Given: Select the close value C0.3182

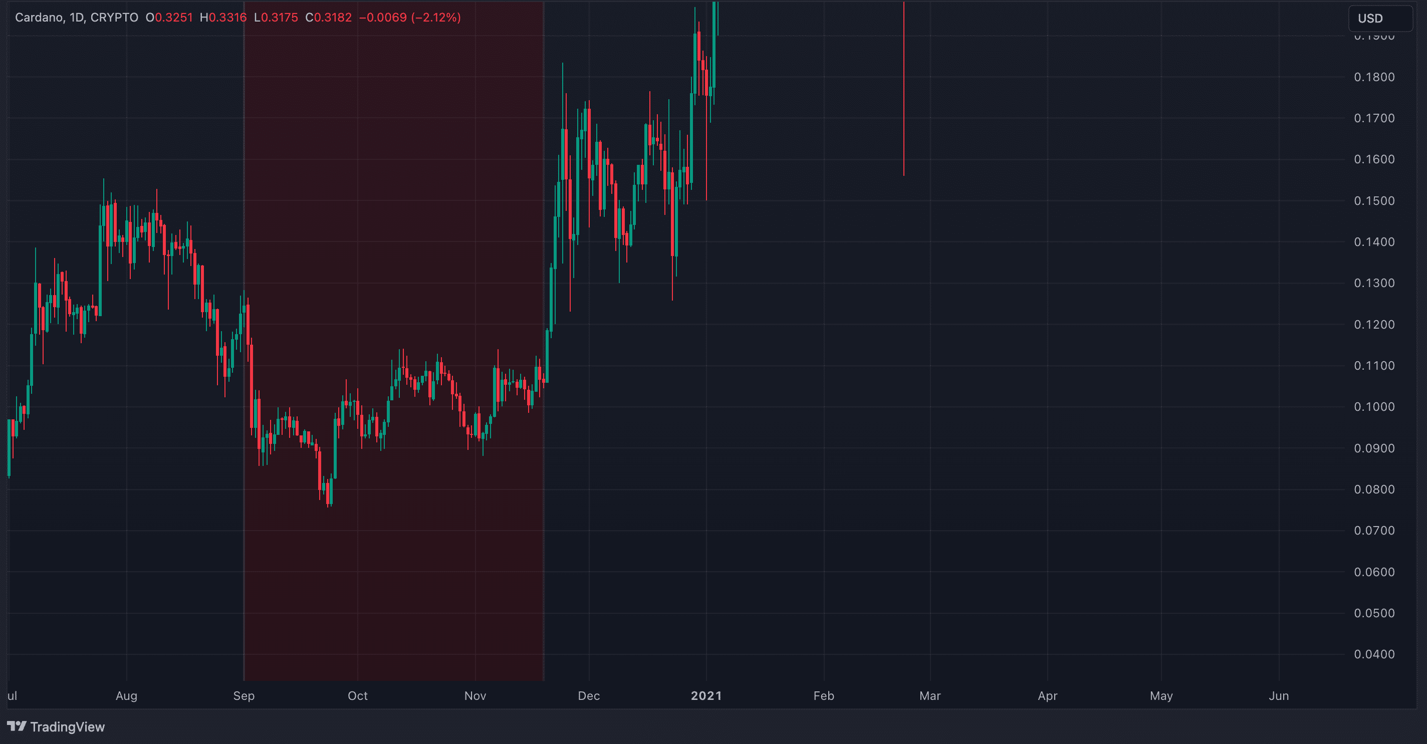Looking at the screenshot, I should [x=329, y=17].
